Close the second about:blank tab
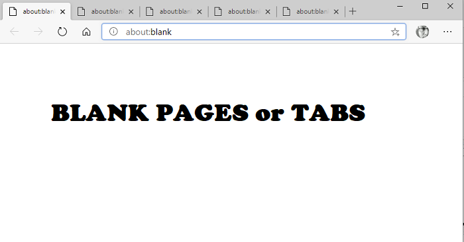The width and height of the screenshot is (464, 242). click(131, 12)
